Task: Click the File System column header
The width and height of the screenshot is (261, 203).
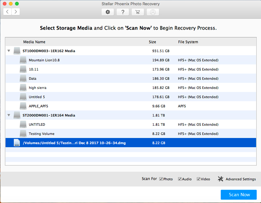Action: (x=188, y=42)
